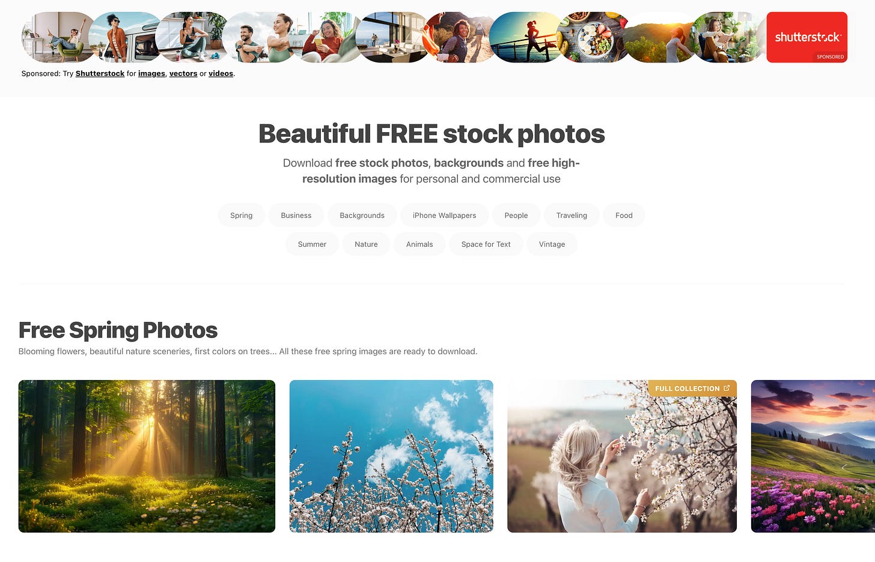Open the sunlit forest photo thumbnail
Viewport: 875px width, 562px height.
147,456
